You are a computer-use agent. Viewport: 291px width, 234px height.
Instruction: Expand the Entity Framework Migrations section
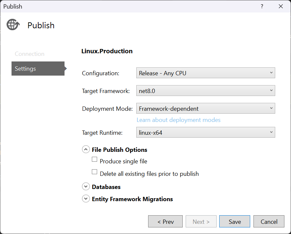pyautogui.click(x=86, y=199)
